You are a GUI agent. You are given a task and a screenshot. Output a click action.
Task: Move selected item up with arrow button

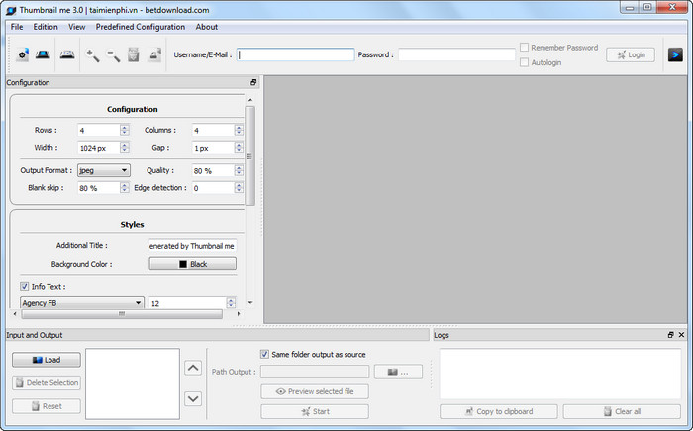pos(194,368)
